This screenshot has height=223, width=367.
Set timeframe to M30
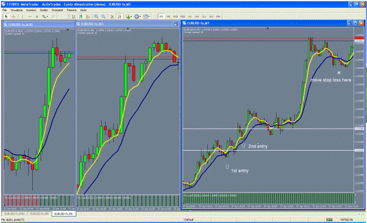click(x=183, y=16)
